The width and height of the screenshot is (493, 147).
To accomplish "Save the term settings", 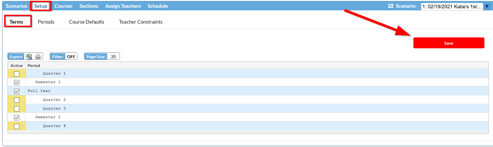I will [x=449, y=43].
